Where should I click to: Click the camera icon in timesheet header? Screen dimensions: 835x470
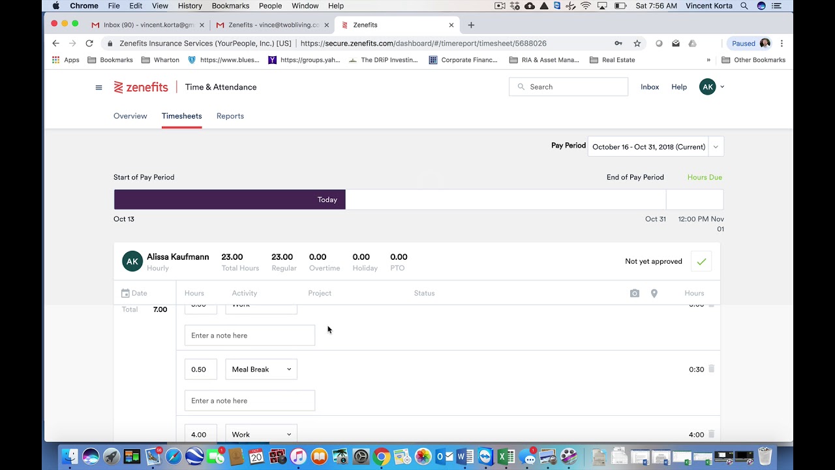[x=635, y=294]
